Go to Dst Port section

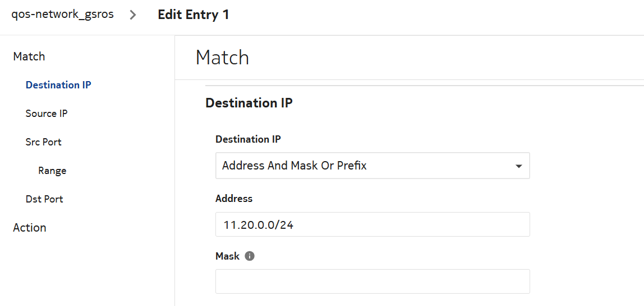pyautogui.click(x=44, y=199)
